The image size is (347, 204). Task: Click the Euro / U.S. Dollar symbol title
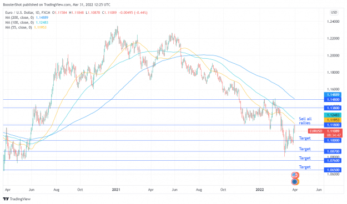[28, 13]
